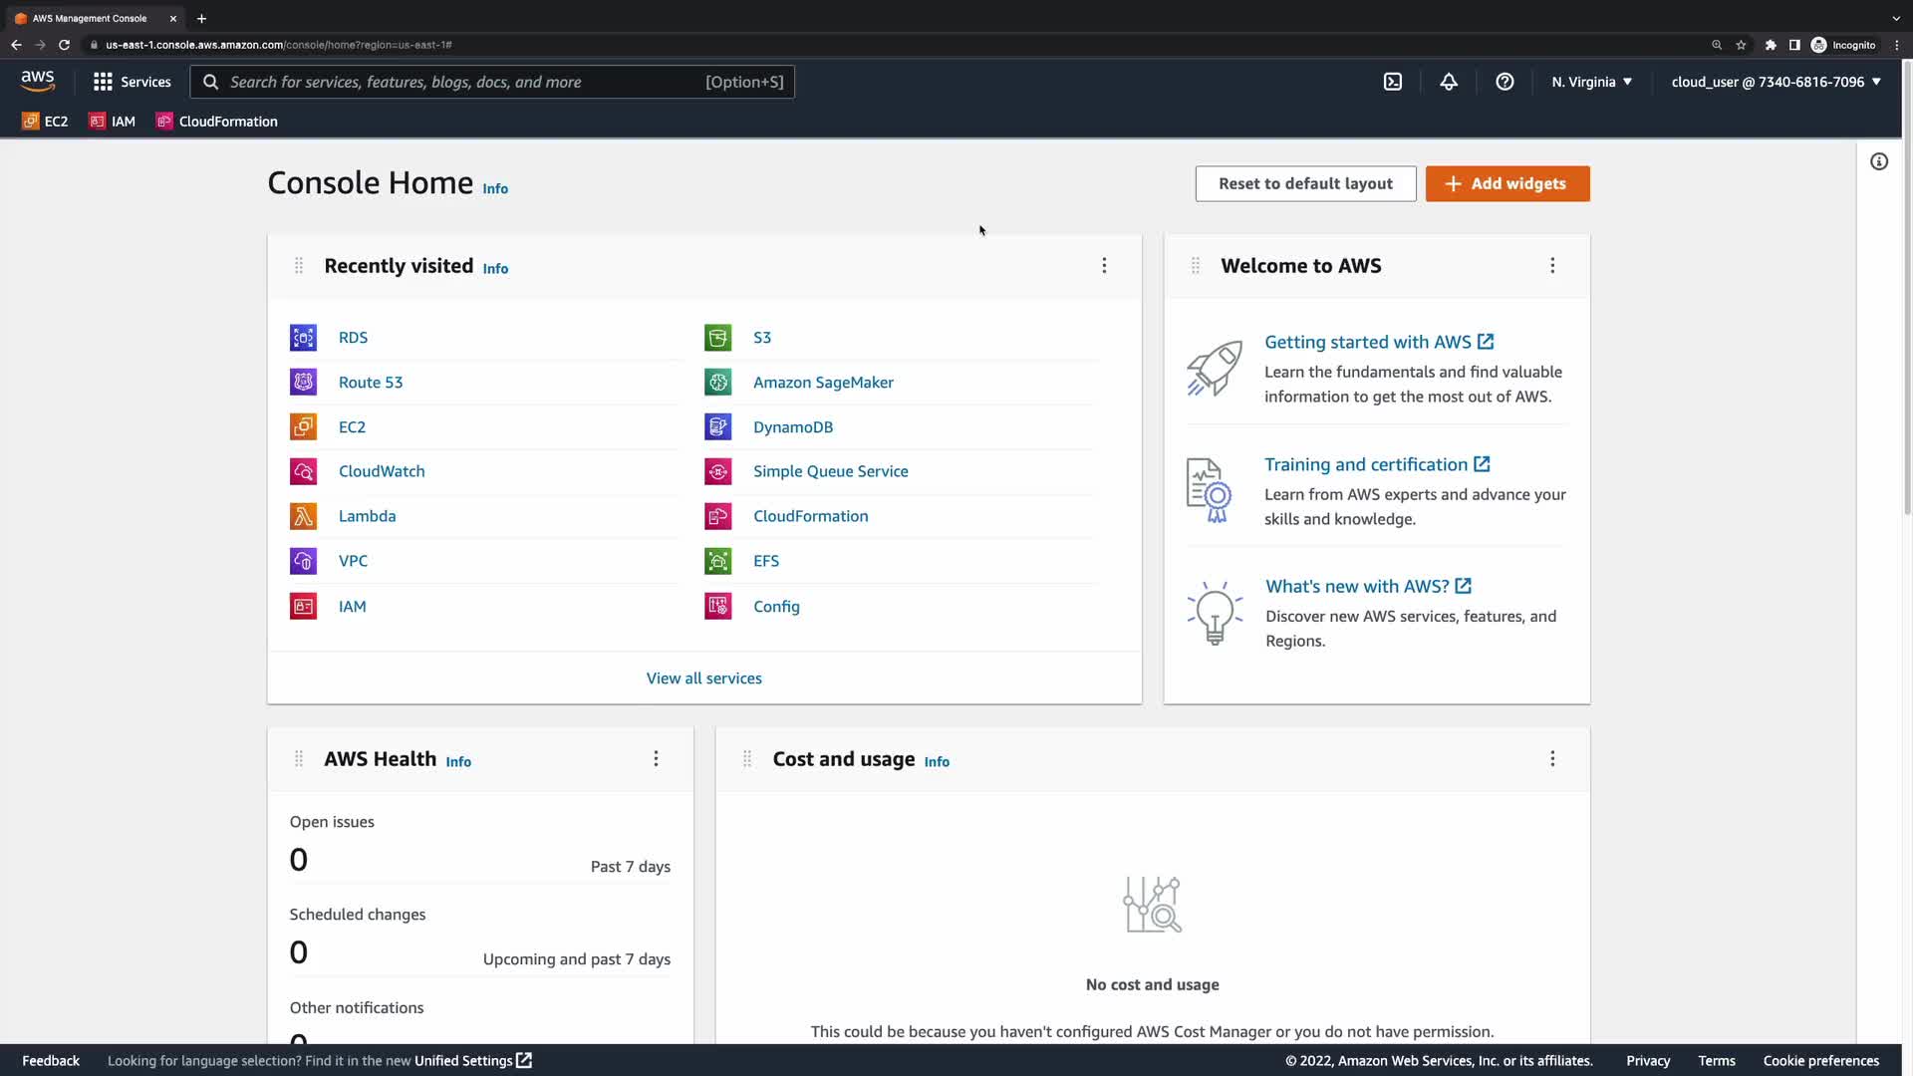The width and height of the screenshot is (1913, 1076).
Task: Open Cost and usage widget options menu
Action: [1552, 759]
